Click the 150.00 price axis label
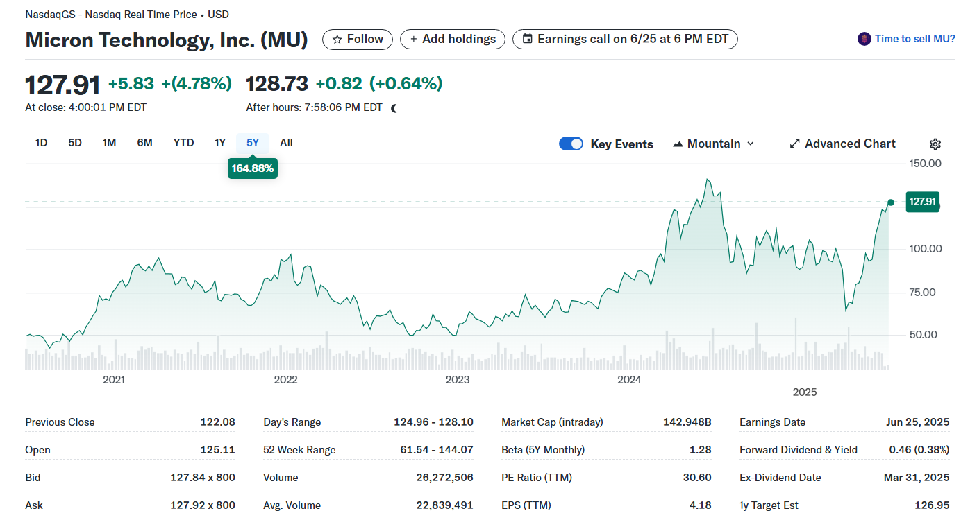Image resolution: width=961 pixels, height=529 pixels. pos(925,164)
